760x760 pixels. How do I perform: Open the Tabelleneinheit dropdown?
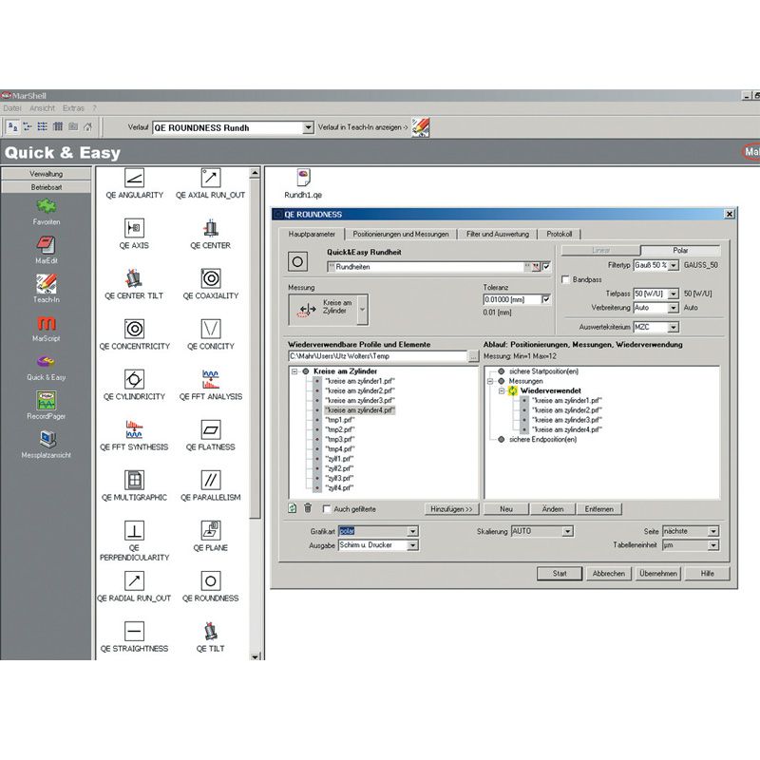pos(713,545)
